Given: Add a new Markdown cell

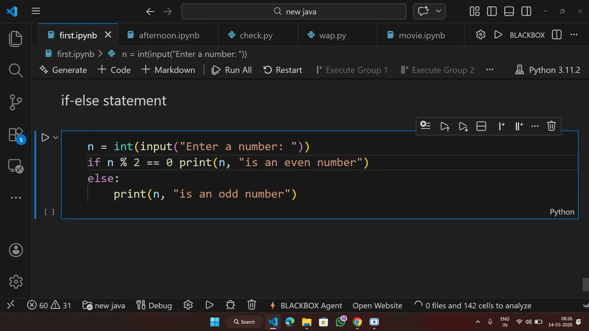Looking at the screenshot, I should point(168,70).
